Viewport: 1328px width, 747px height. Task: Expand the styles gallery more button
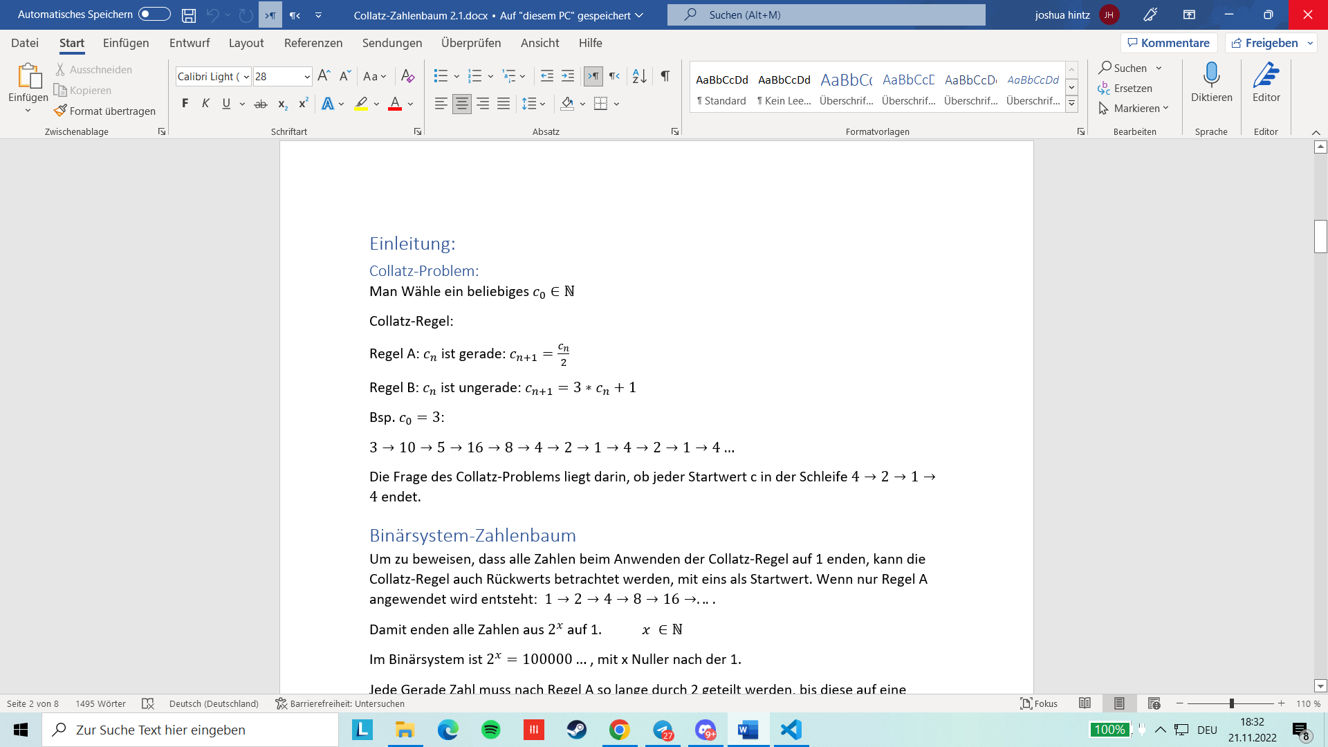pyautogui.click(x=1071, y=104)
